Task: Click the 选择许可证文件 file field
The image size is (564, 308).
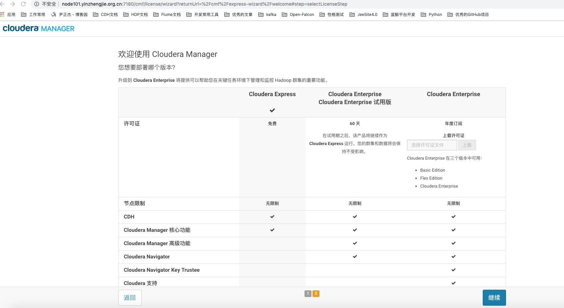Action: (432, 145)
